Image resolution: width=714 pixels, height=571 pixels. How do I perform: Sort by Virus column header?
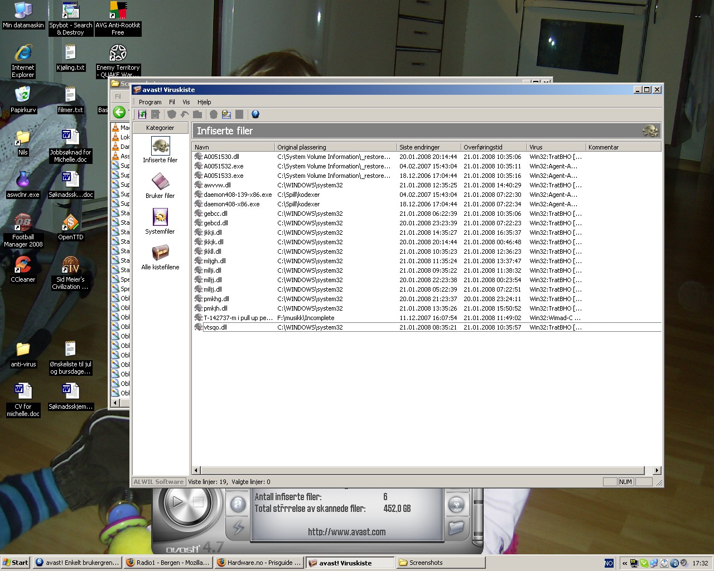(x=557, y=147)
